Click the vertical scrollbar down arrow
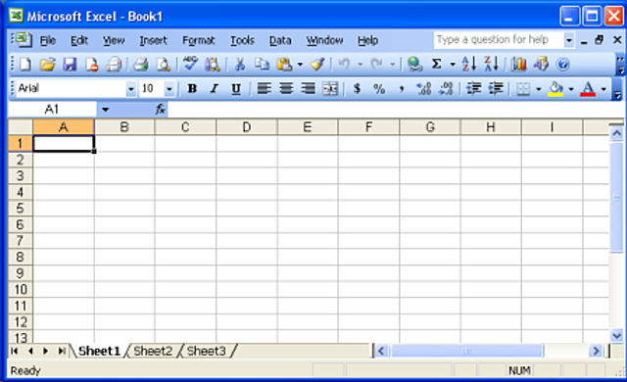This screenshot has width=627, height=382. pyautogui.click(x=616, y=336)
